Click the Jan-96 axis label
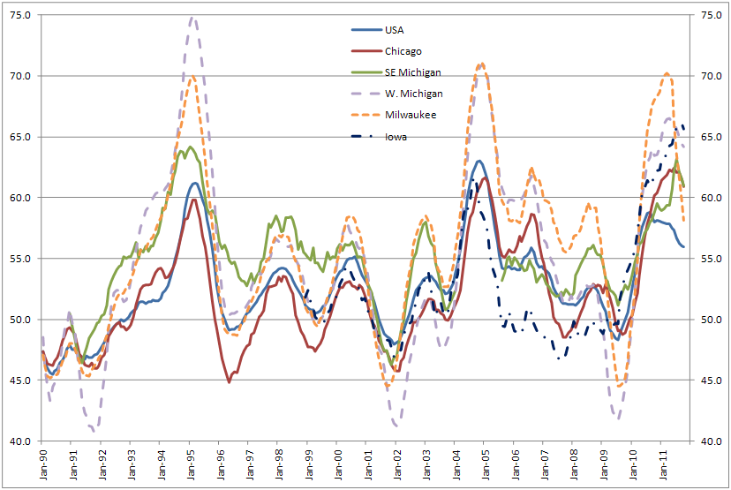This screenshot has height=490, width=731. [x=221, y=464]
